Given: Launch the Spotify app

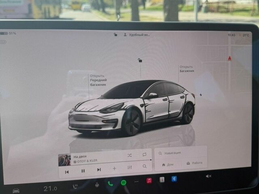Looking at the screenshot, I should 123,182.
